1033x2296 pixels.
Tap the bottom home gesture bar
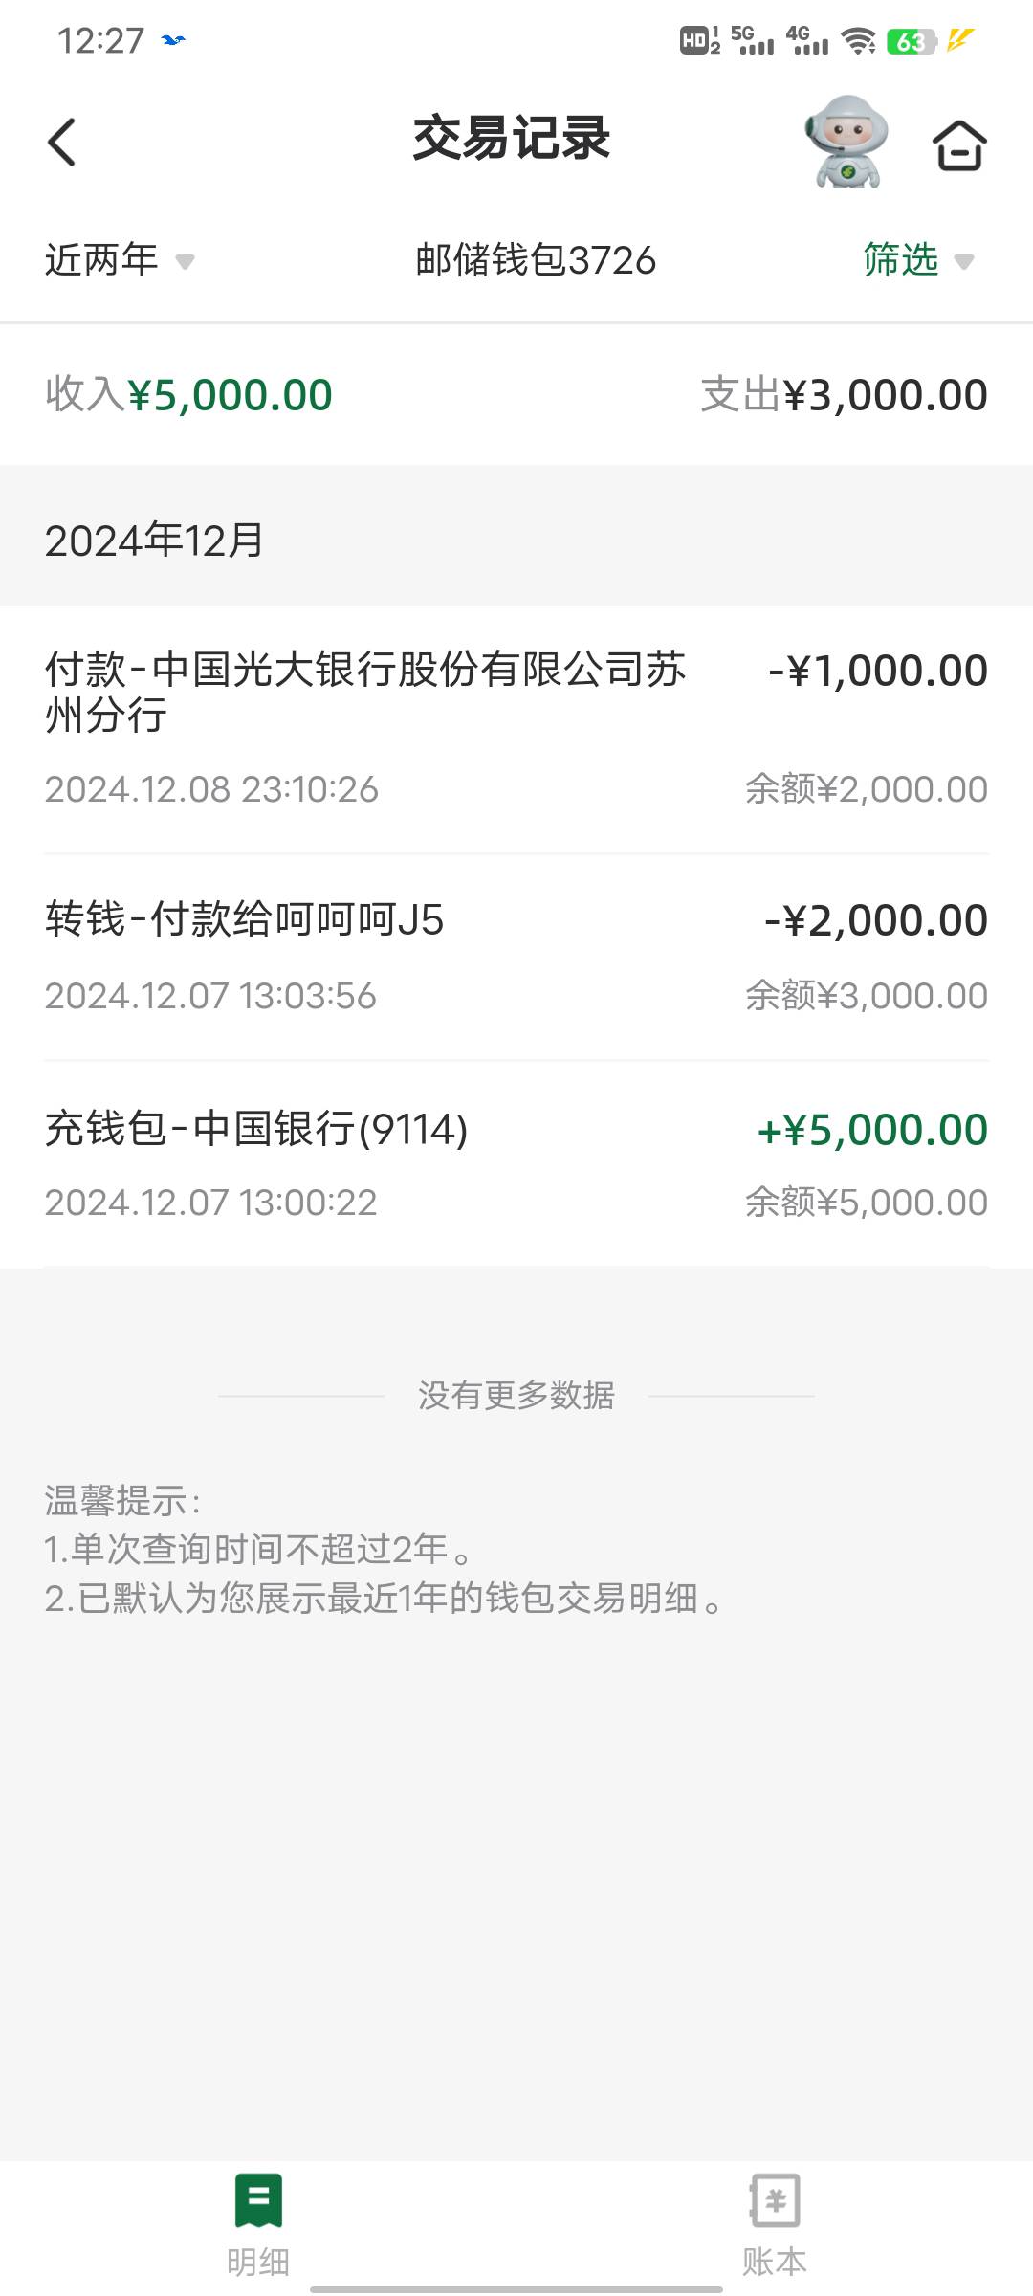[516, 2289]
